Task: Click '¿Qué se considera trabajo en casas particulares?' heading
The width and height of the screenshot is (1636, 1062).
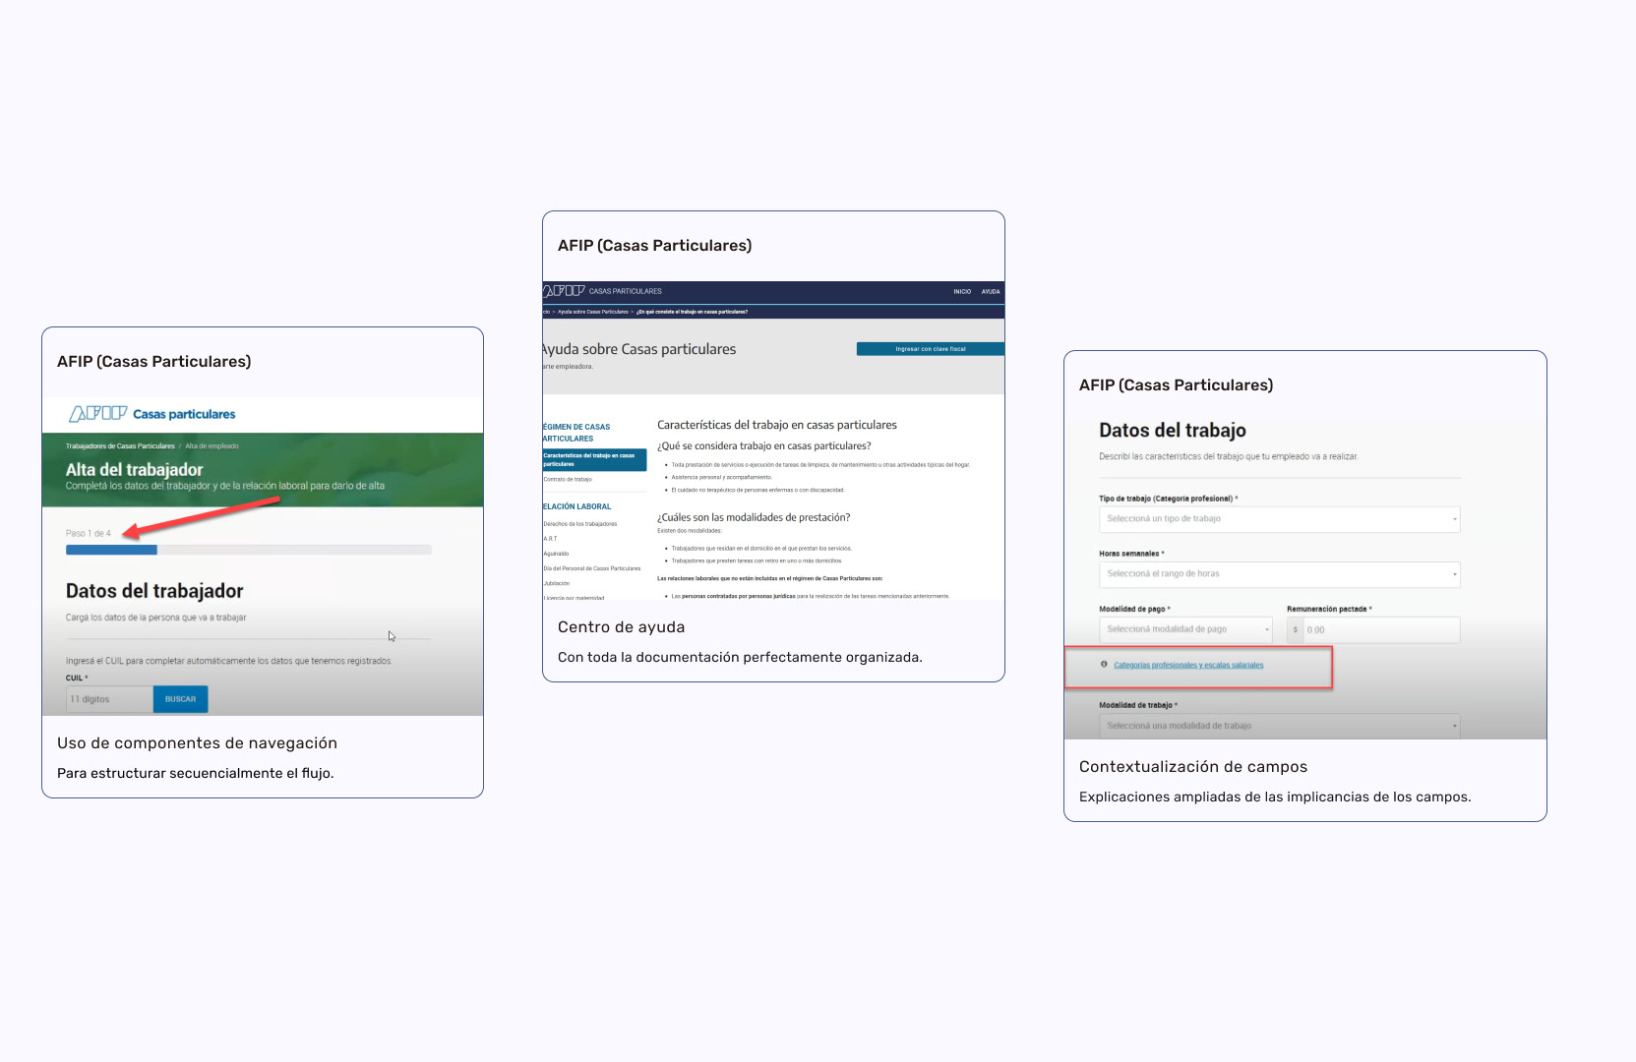Action: coord(764,446)
